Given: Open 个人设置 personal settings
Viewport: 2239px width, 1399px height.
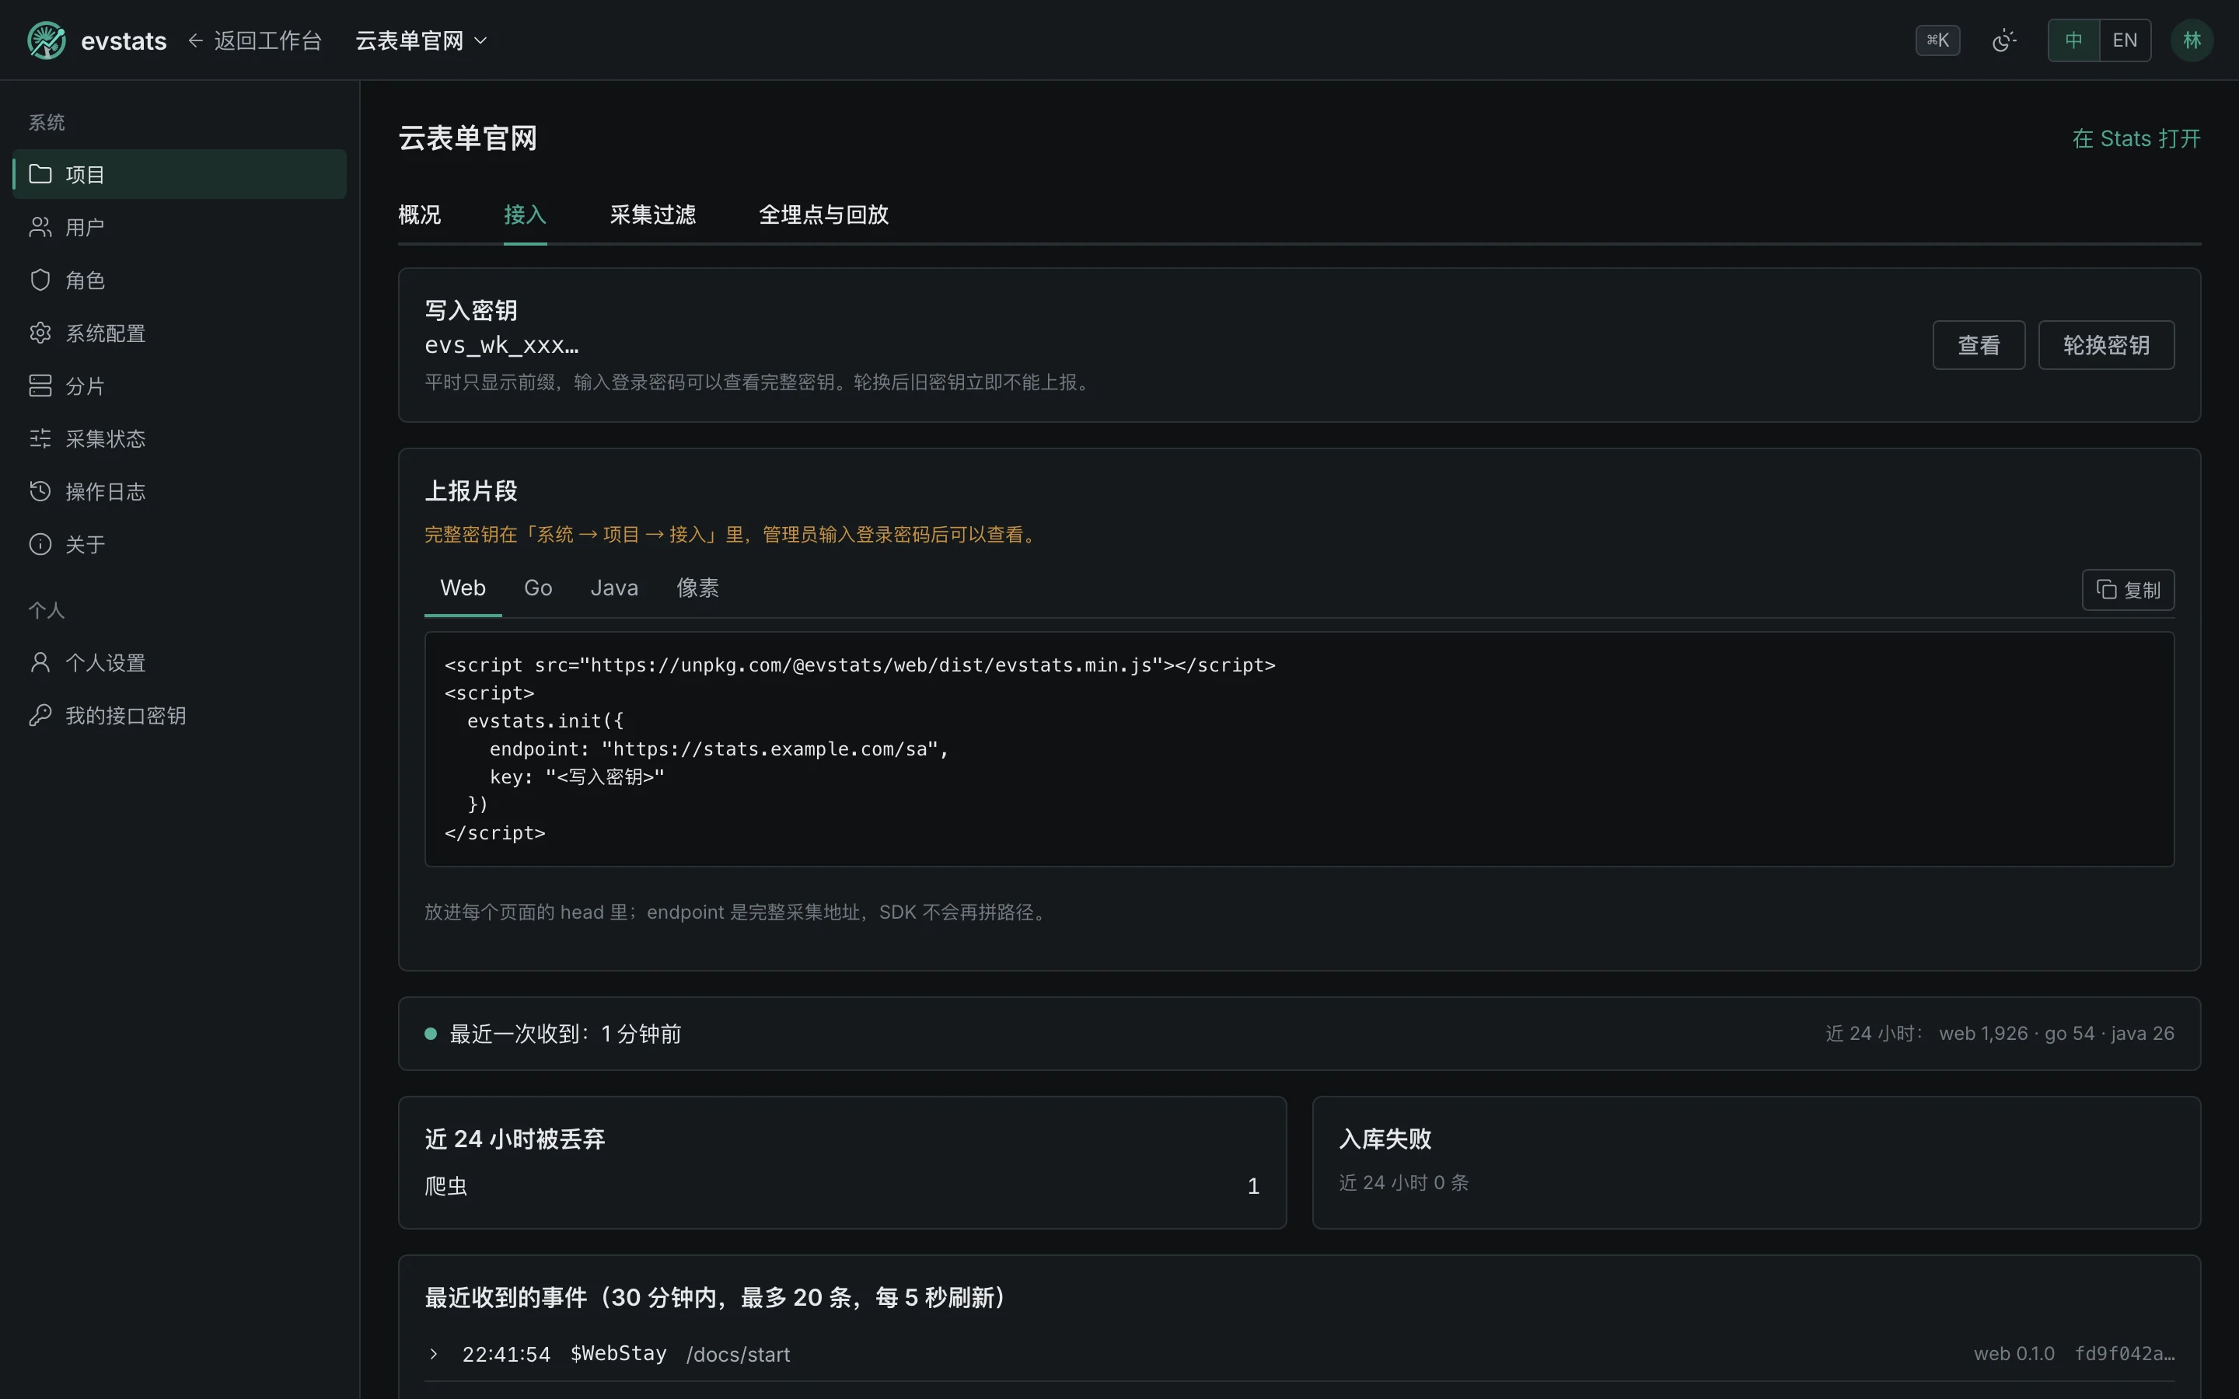Looking at the screenshot, I should [180, 662].
